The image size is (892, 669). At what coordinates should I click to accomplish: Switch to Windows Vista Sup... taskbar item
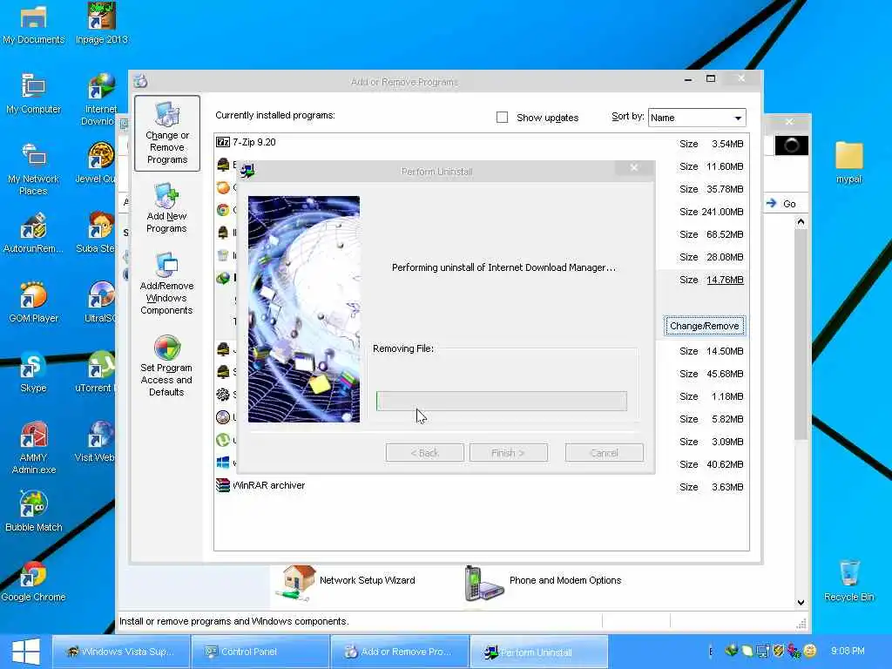[x=120, y=652]
